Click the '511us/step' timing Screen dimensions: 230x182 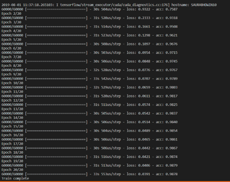point(111,105)
